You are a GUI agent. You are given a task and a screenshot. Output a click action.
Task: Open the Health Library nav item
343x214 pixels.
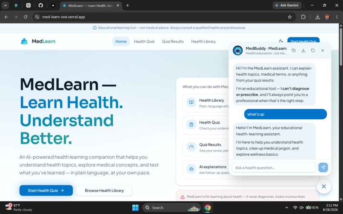pos(203,42)
